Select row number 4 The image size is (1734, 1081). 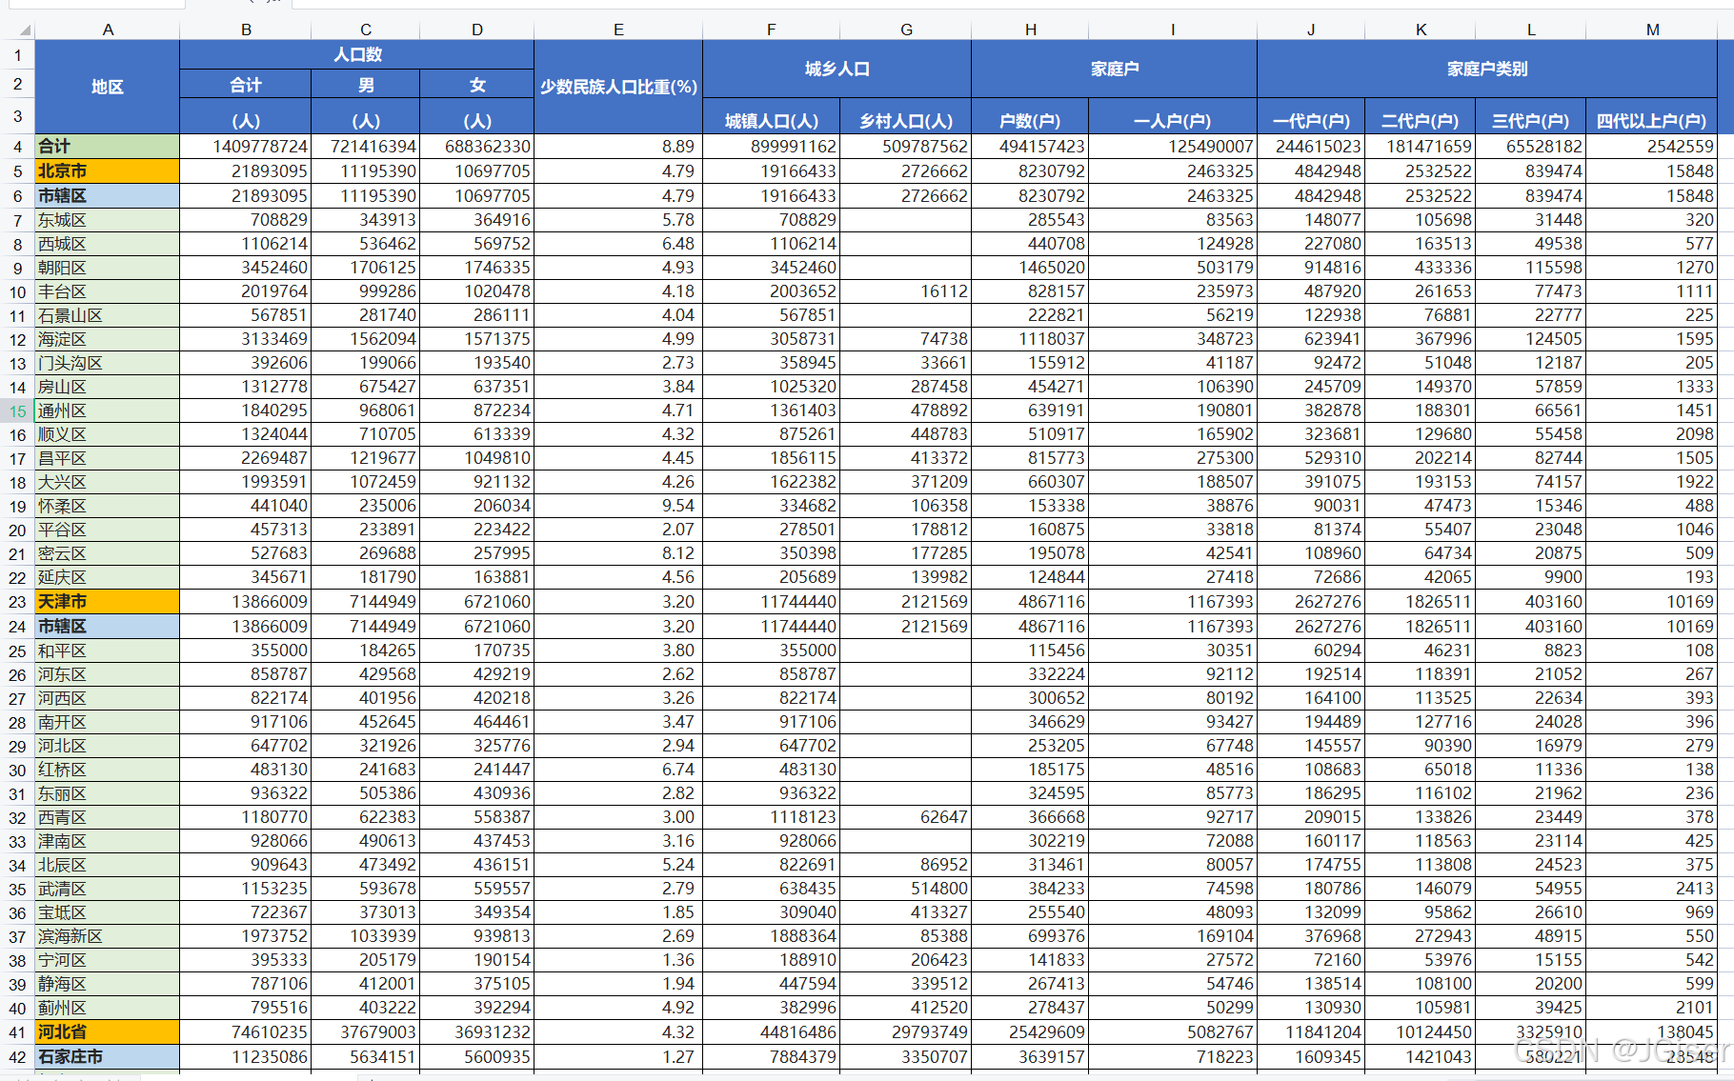[x=17, y=147]
